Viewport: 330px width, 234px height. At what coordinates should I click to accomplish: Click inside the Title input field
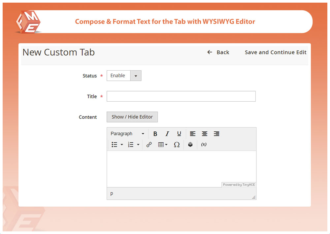tap(181, 96)
